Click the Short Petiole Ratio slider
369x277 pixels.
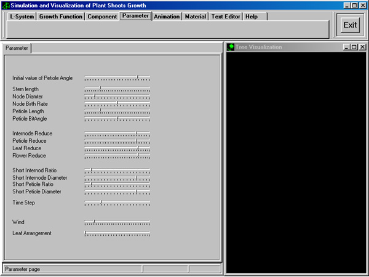point(117,184)
